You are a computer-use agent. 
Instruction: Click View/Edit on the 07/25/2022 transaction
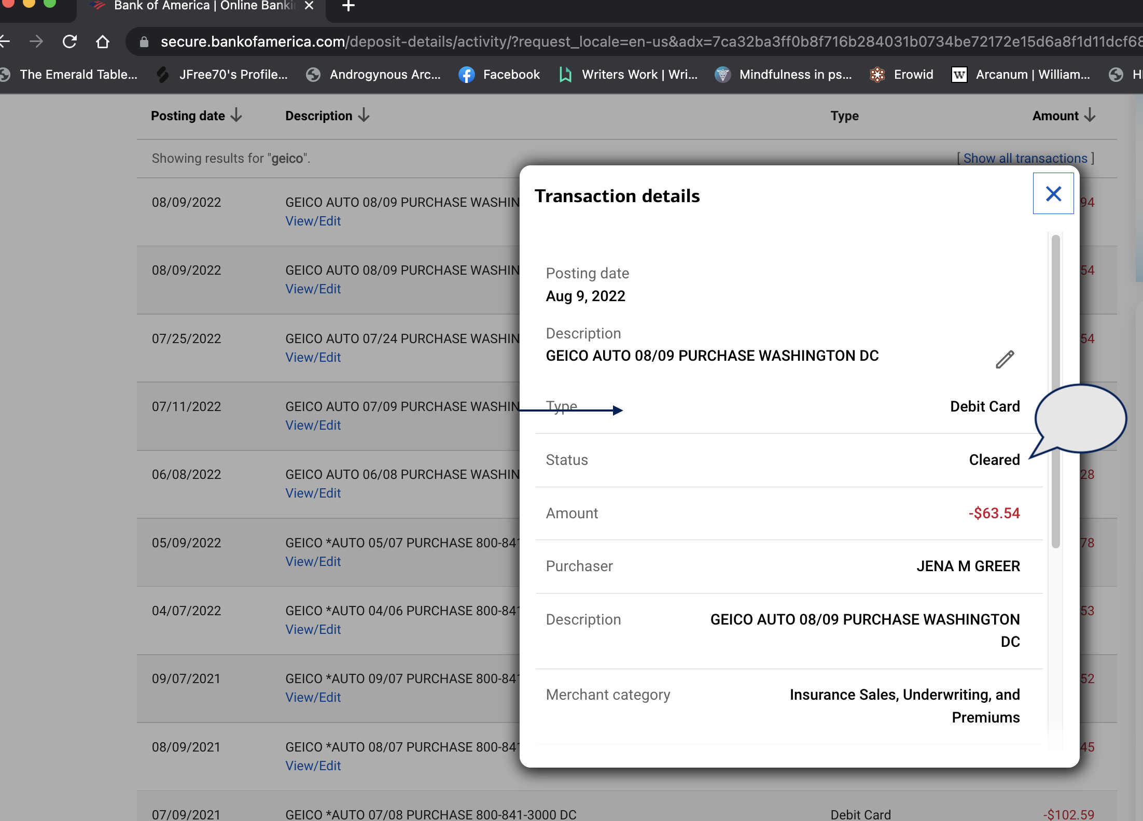point(313,357)
